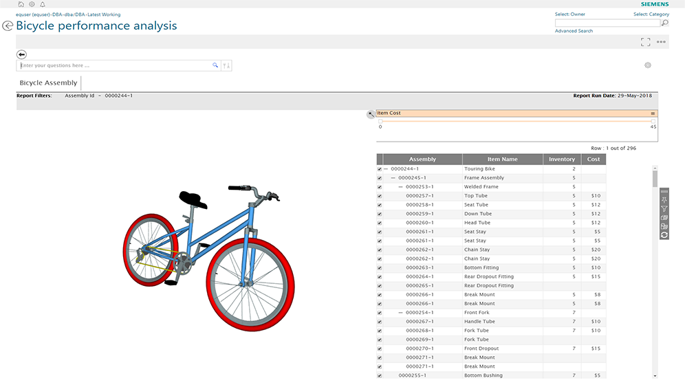Viewport: 685px width, 385px height.
Task: Click the Report Run Date 29-May-2018 text
Action: pyautogui.click(x=613, y=96)
